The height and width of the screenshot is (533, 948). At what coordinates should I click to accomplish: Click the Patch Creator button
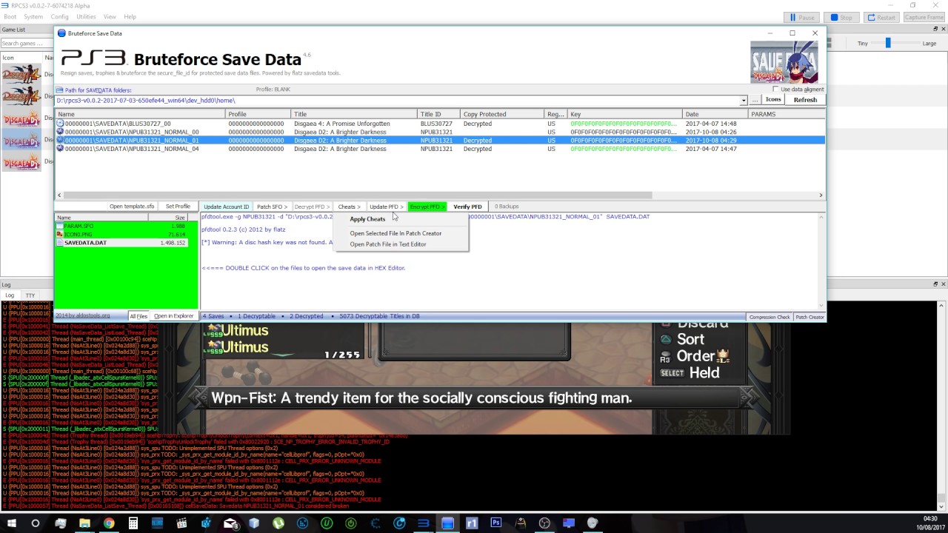pyautogui.click(x=810, y=317)
